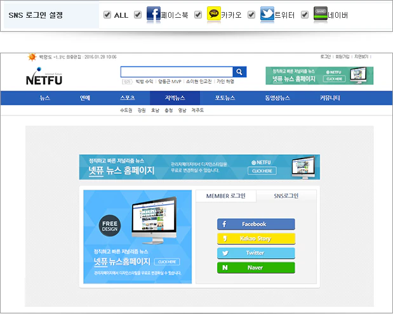393x314 pixels.
Task: Click the Facebook icon in SNS login settings
Action: [x=154, y=14]
